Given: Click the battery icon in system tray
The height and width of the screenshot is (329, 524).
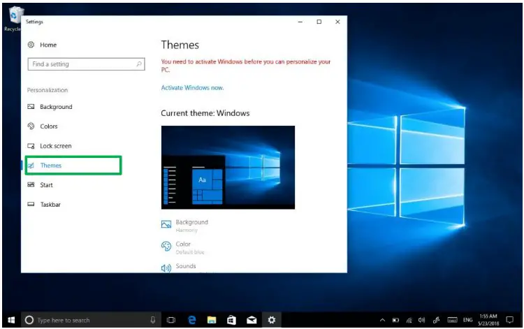Looking at the screenshot, I should (x=395, y=320).
